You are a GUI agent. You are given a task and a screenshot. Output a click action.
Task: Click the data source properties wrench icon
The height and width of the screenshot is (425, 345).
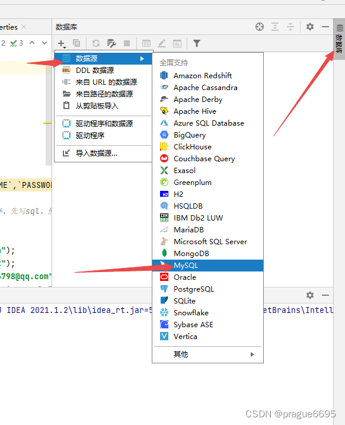[111, 43]
